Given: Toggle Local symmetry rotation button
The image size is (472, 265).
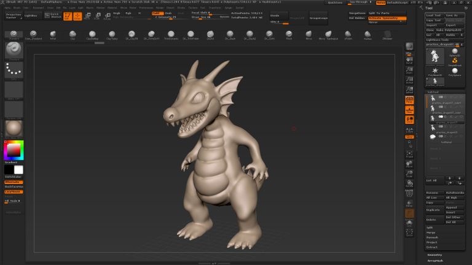Looking at the screenshot, I should click(x=409, y=120).
